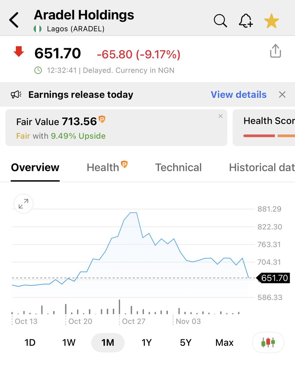Tap the 881.29 price axis label
This screenshot has height=373, width=295.
pyautogui.click(x=270, y=209)
